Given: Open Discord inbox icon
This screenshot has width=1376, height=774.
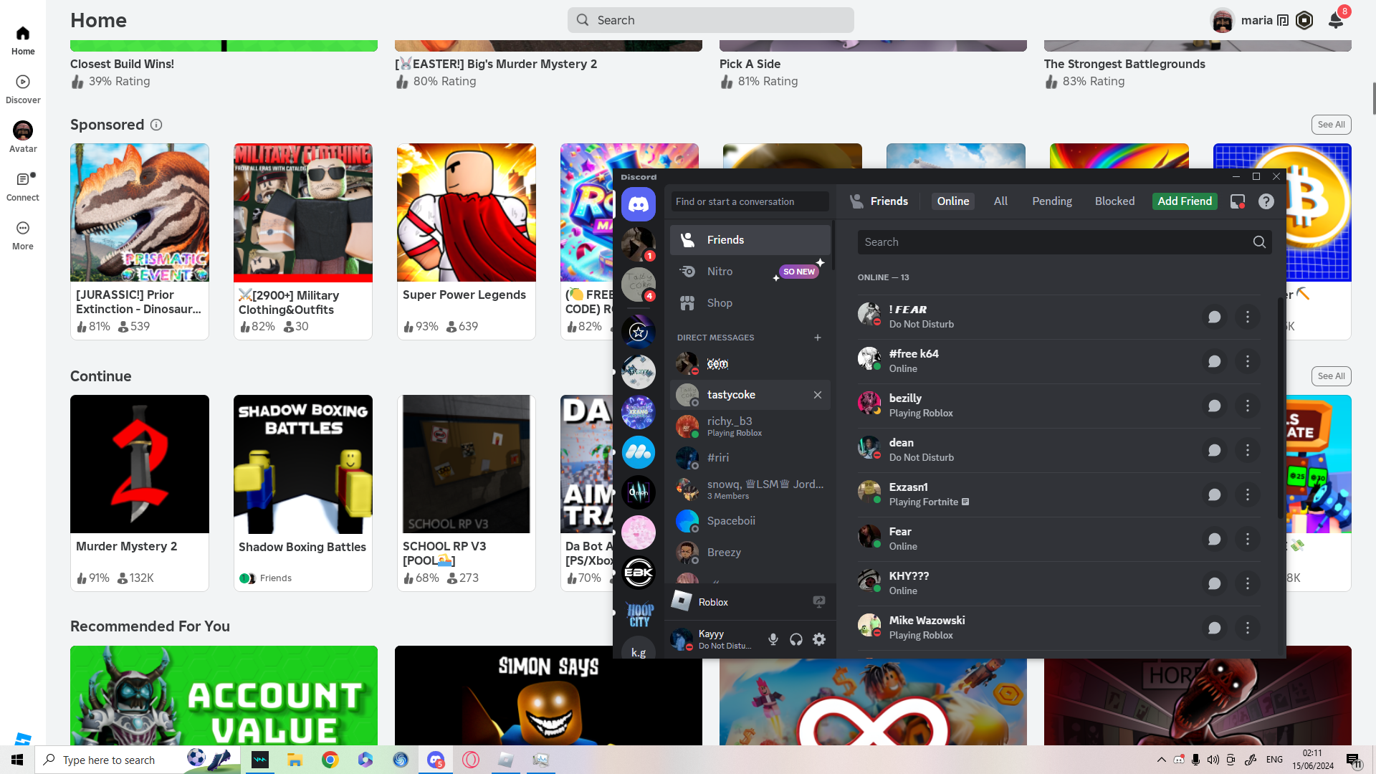Looking at the screenshot, I should [1237, 201].
